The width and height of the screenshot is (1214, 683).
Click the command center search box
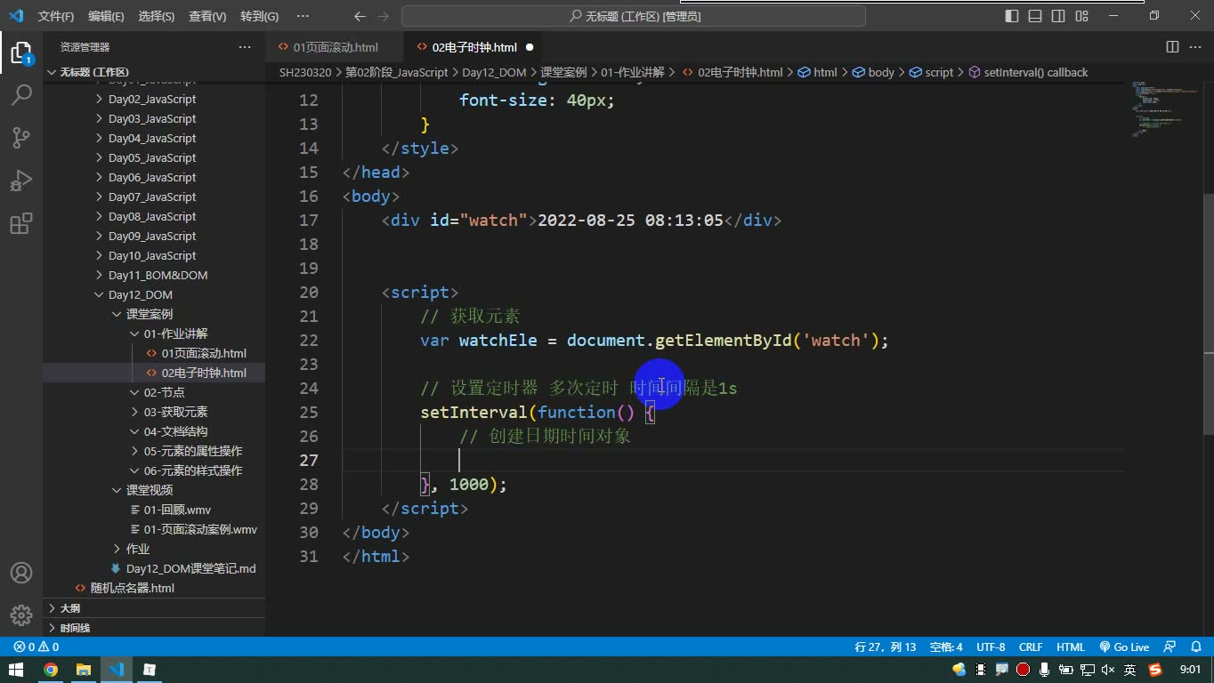click(634, 16)
